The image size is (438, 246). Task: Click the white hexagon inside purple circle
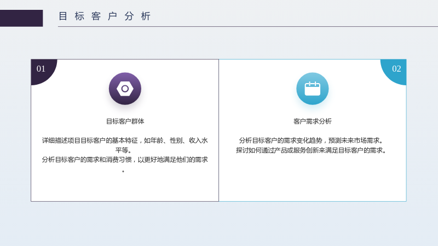coord(125,89)
